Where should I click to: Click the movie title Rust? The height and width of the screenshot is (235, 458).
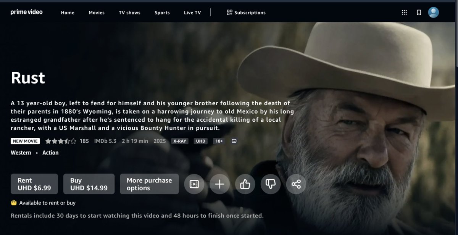28,78
